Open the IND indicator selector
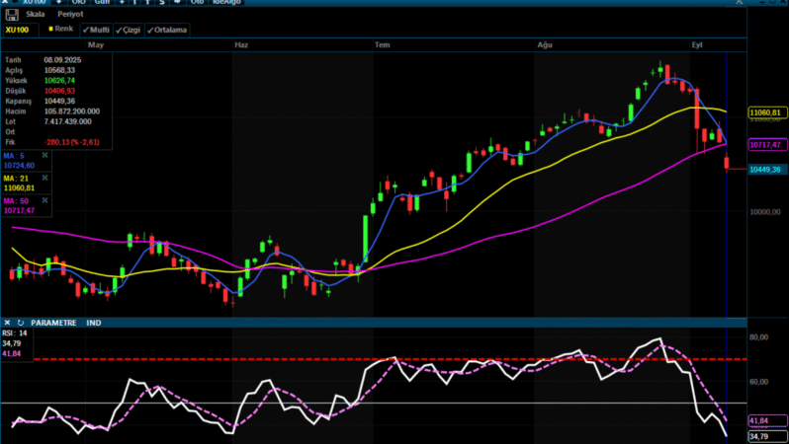The image size is (789, 444). [x=94, y=323]
